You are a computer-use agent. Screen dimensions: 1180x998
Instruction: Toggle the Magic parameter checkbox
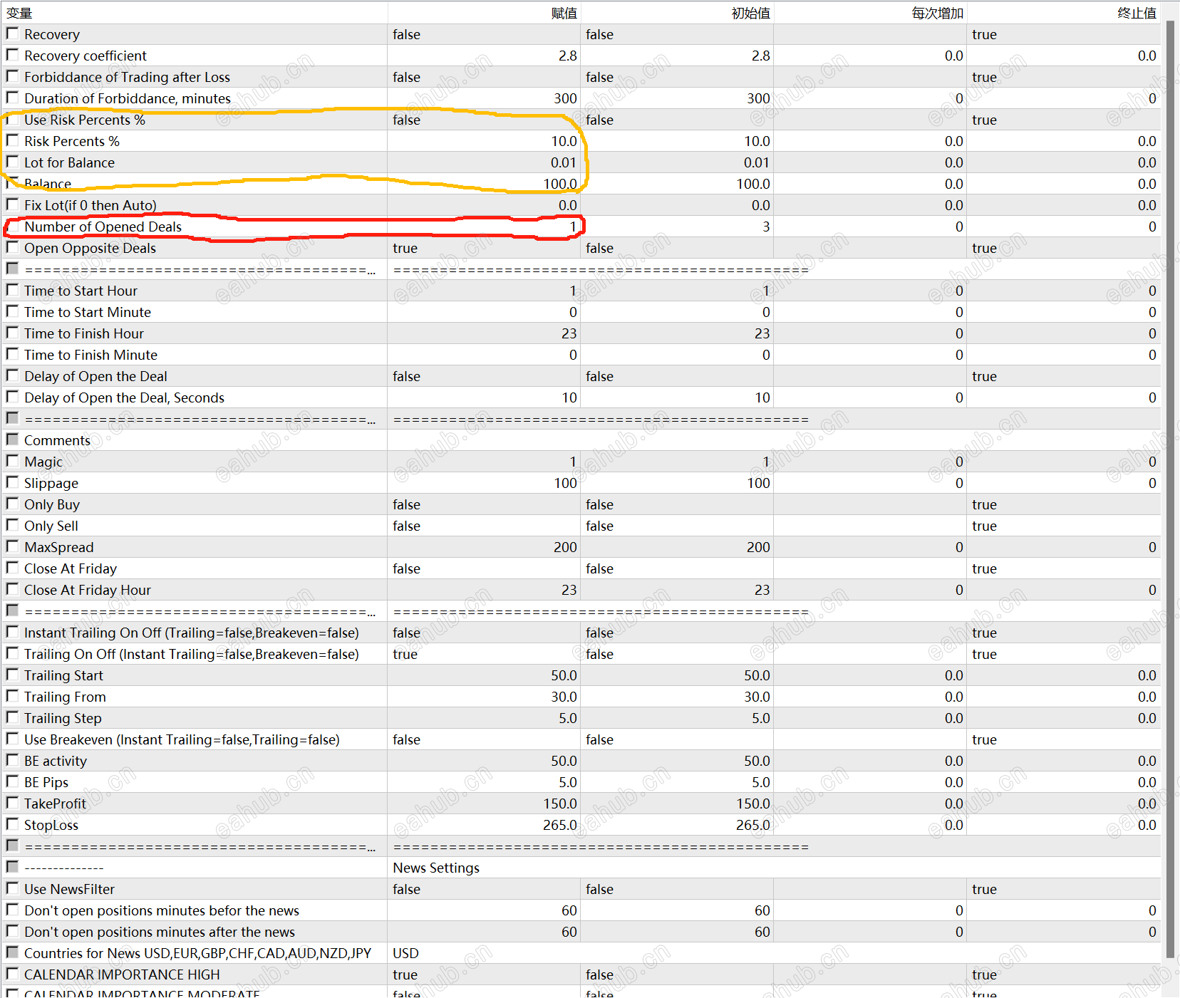pyautogui.click(x=12, y=461)
